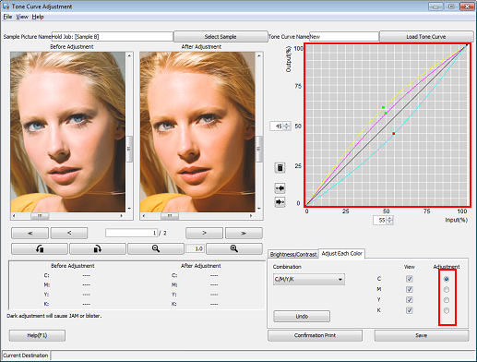477x362 pixels.
Task: Open the C/M/Y/K Combination dropdown
Action: click(x=309, y=279)
